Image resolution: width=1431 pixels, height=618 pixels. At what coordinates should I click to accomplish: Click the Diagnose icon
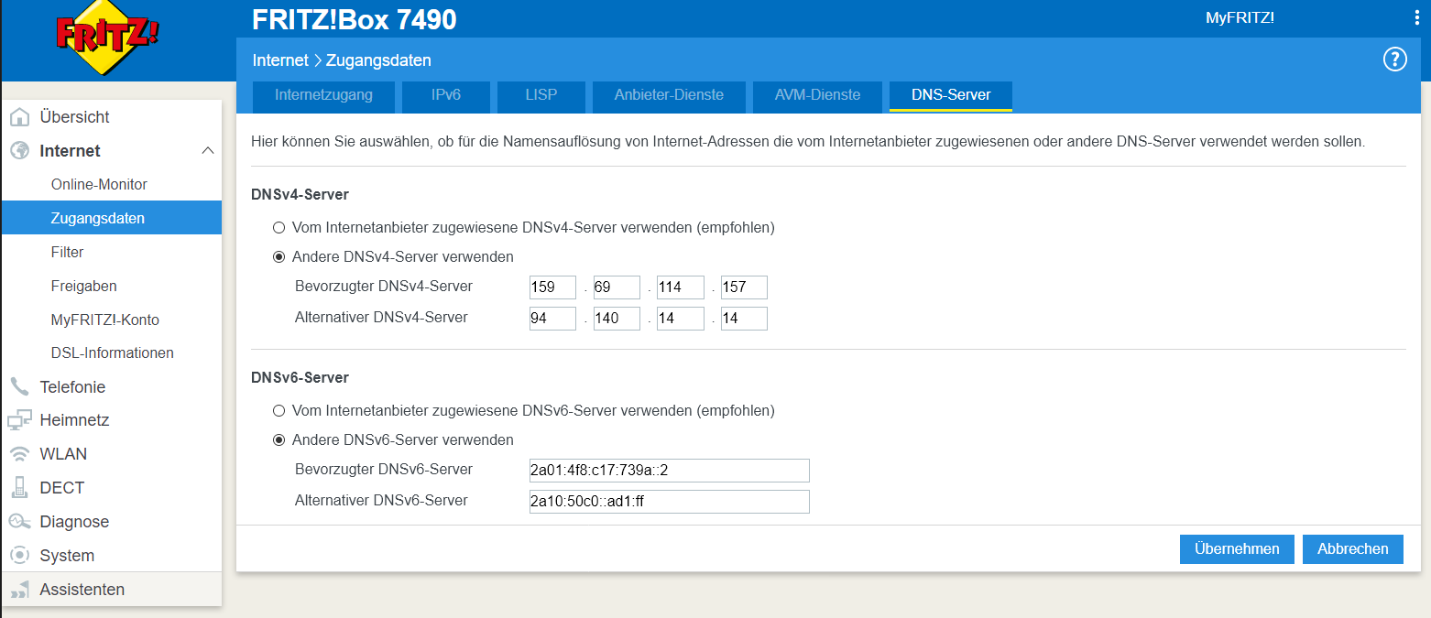[19, 522]
